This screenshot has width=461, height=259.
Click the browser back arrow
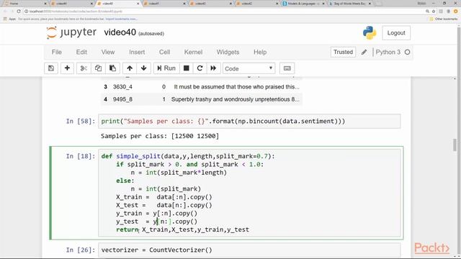click(x=5, y=12)
